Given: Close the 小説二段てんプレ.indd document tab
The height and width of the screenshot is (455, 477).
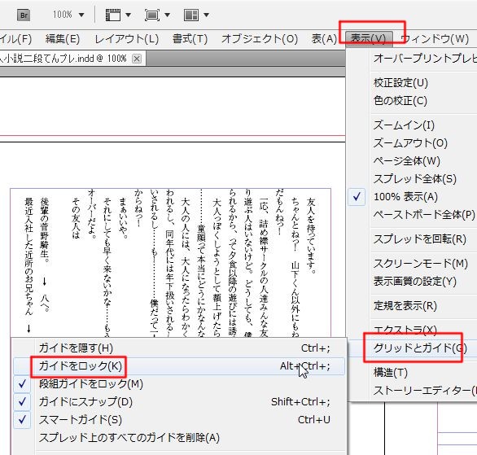Looking at the screenshot, I should (x=137, y=59).
